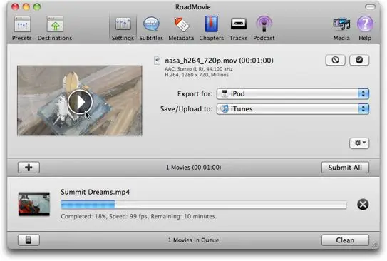Image resolution: width=387 pixels, height=261 pixels.
Task: Click the window resize grip corner
Action: 376,244
